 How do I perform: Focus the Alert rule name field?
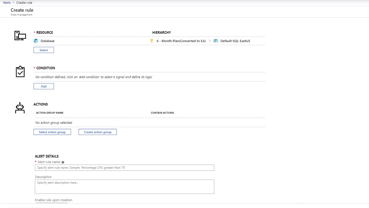124,168
